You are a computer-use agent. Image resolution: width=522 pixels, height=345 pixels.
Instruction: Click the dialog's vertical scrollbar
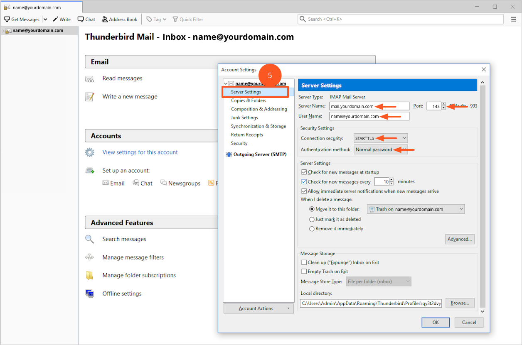pos(482,195)
